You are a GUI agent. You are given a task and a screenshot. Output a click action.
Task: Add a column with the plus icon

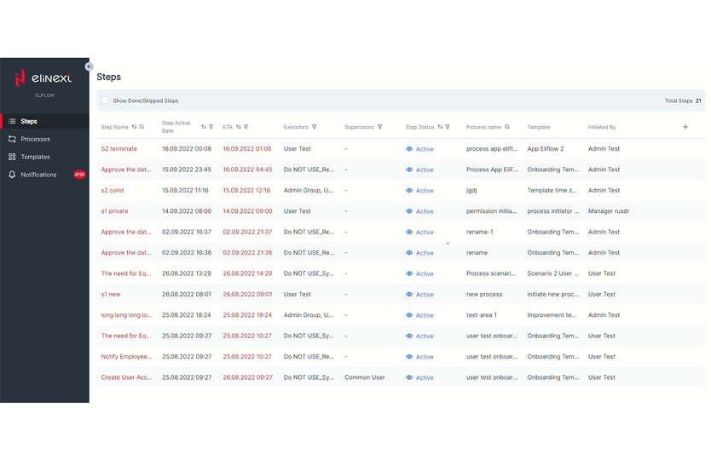(x=685, y=127)
